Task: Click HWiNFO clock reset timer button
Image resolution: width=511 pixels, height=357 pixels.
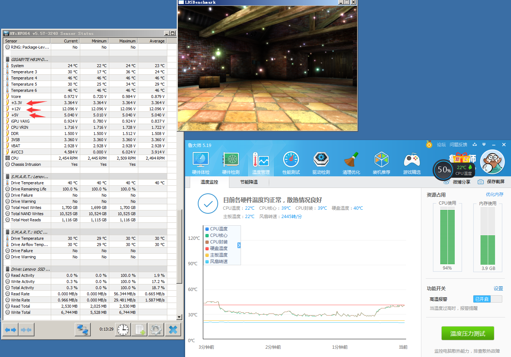Action: pos(123,330)
